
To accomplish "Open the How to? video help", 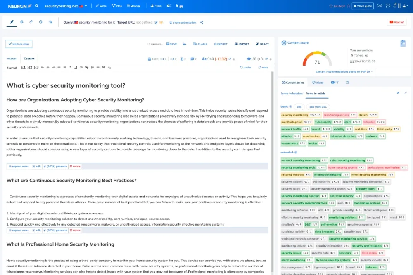I will coord(397,22).
